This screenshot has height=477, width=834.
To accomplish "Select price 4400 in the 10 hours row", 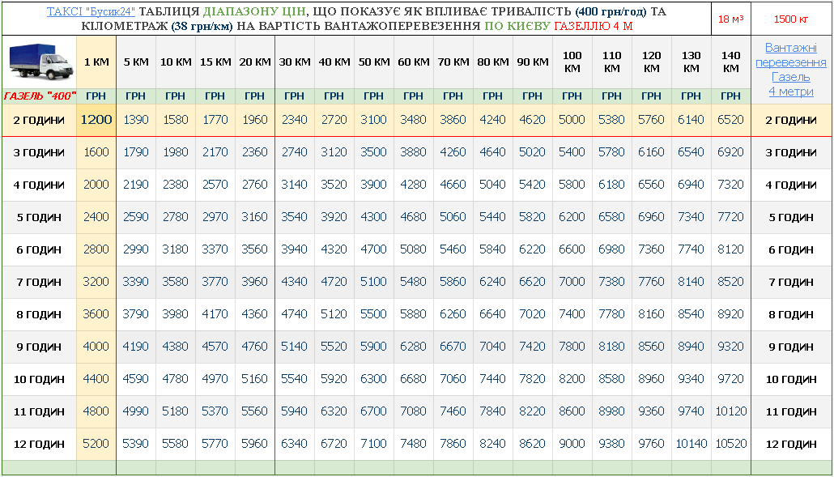I will [x=96, y=379].
